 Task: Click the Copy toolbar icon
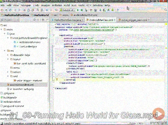point(29,10)
